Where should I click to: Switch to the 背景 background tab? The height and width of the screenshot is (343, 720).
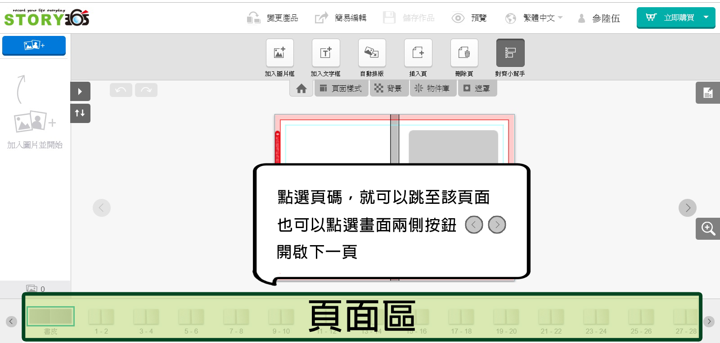click(389, 88)
